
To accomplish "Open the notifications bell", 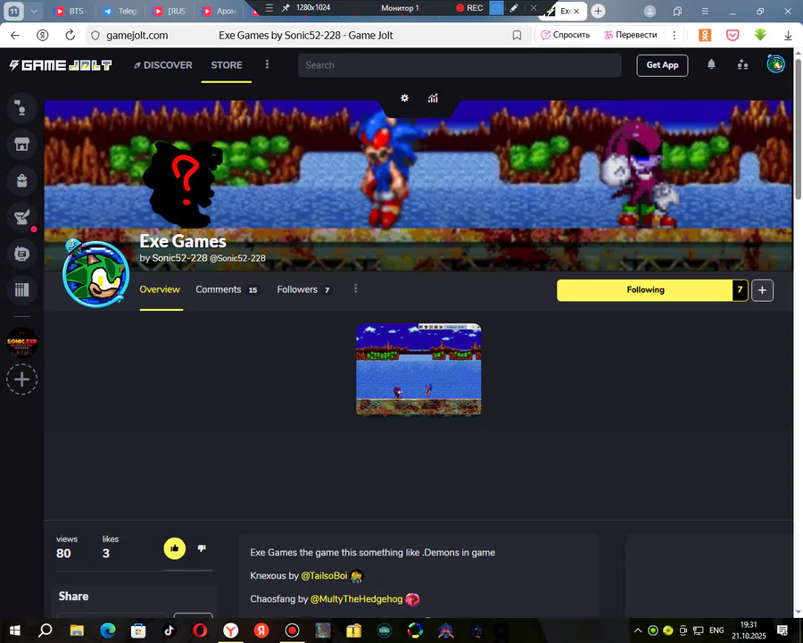I will 711,64.
